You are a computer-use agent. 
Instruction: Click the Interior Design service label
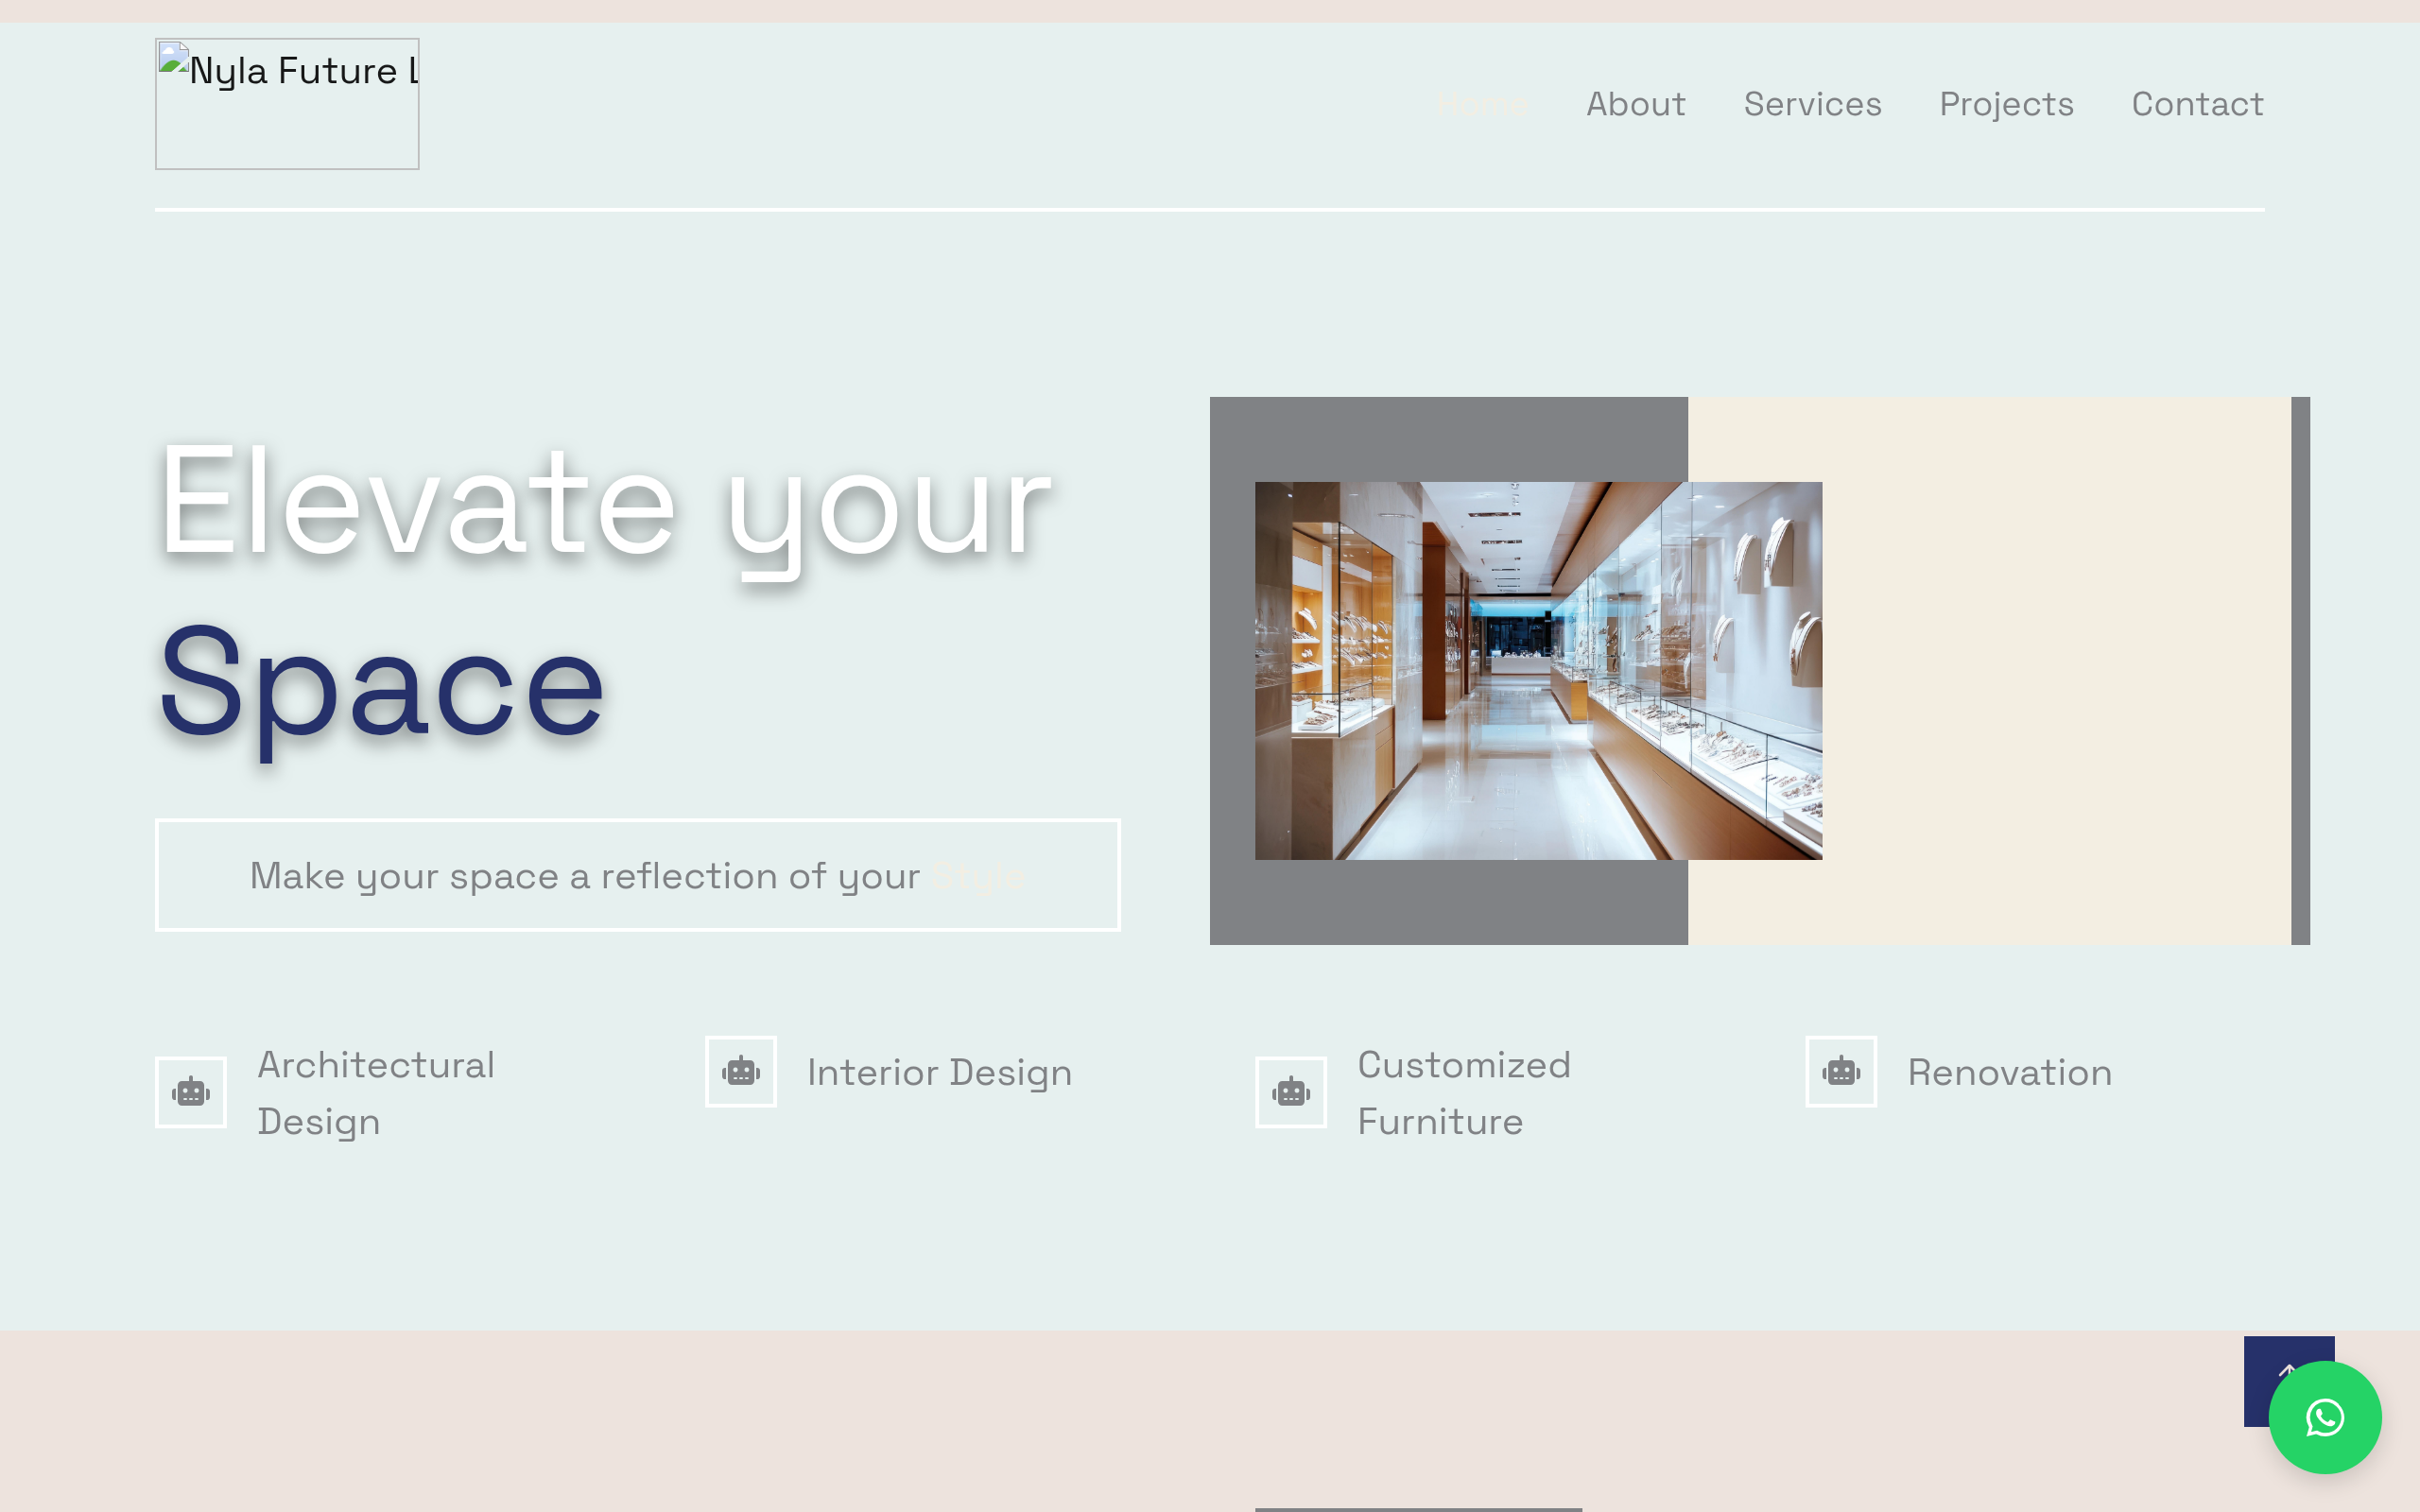(939, 1072)
